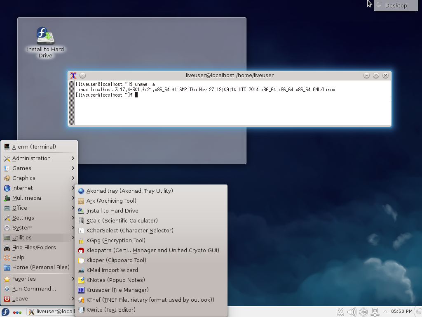Viewport: 422px width, 317px height.
Task: Open the network connection tray icon
Action: tap(375, 312)
